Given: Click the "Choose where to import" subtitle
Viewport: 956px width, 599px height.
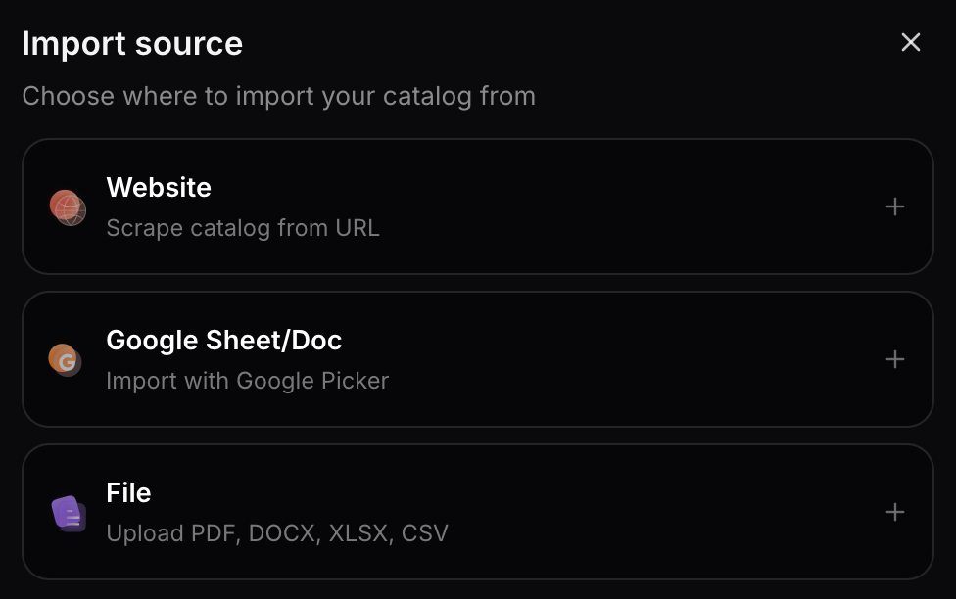Looking at the screenshot, I should pos(278,96).
